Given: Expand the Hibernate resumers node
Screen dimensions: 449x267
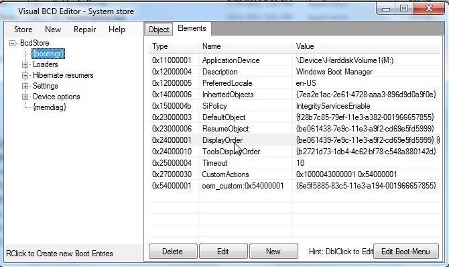Looking at the screenshot, I should coord(25,75).
